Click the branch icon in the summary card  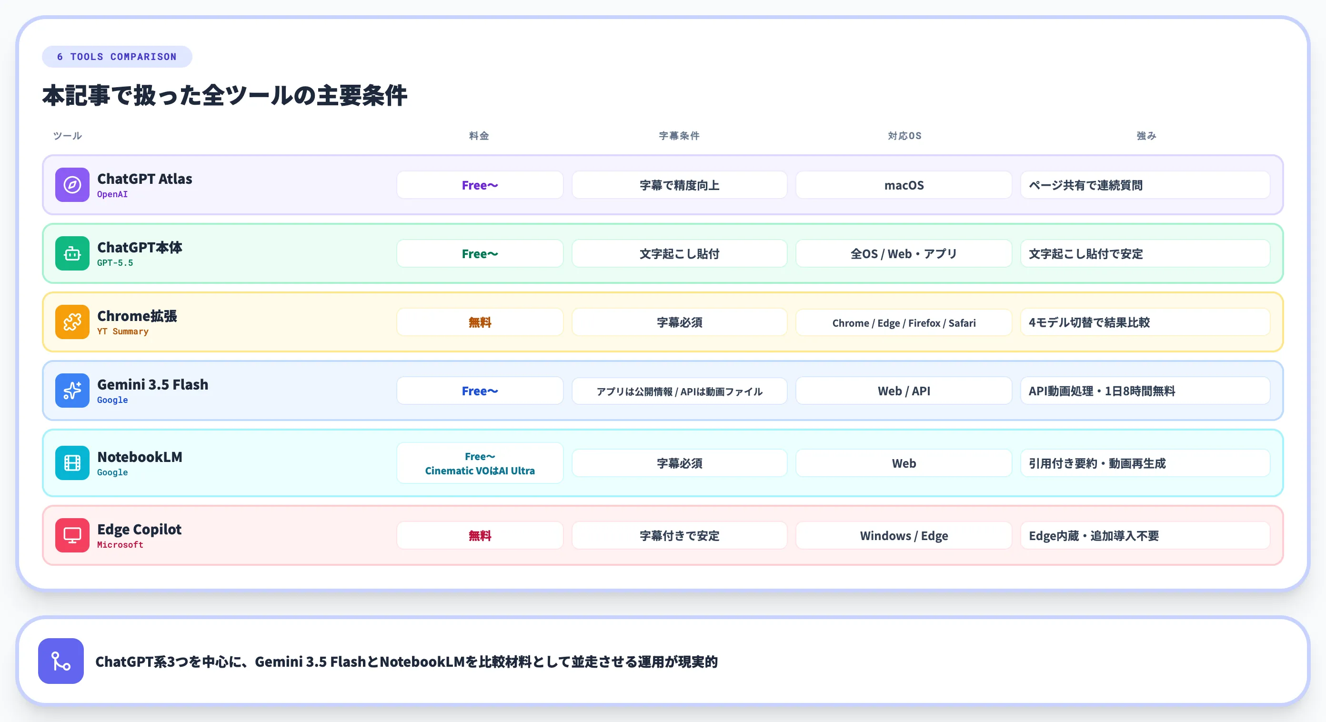tap(61, 661)
